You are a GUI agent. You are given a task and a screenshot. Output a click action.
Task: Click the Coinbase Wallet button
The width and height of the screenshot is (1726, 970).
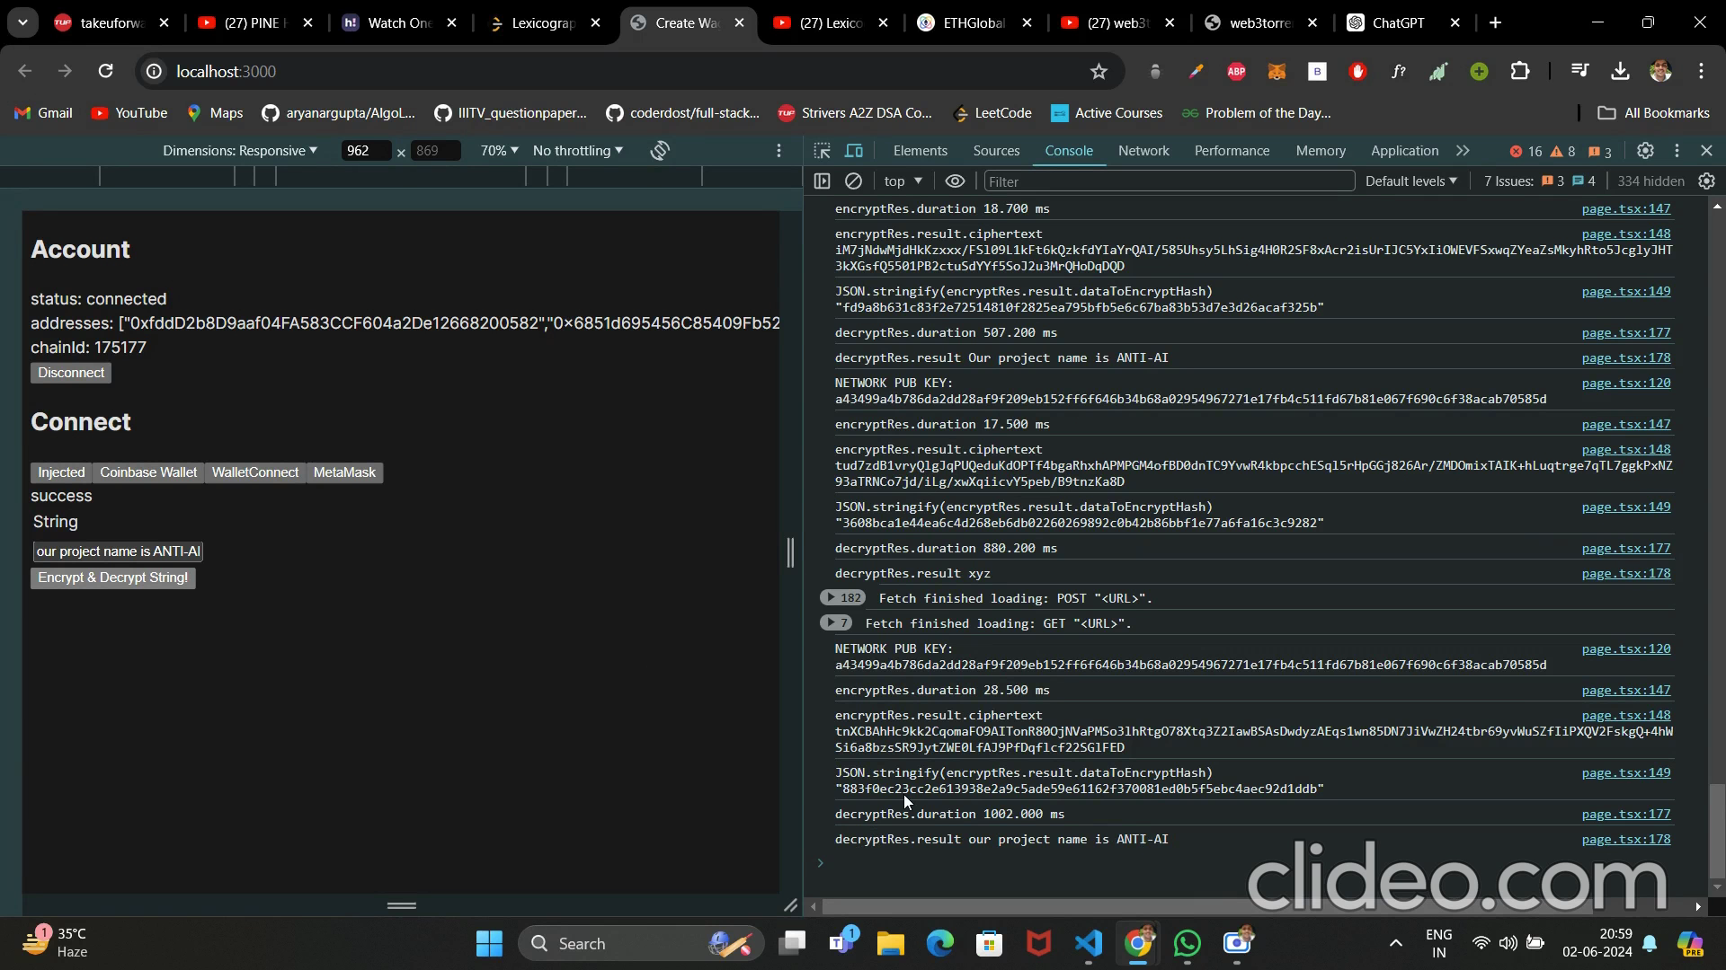148,472
